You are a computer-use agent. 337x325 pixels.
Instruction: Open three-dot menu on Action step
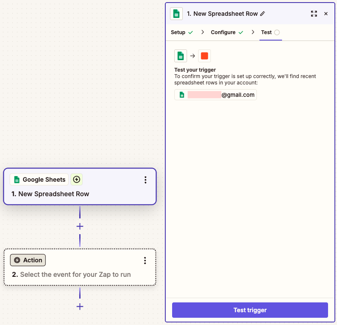145,261
